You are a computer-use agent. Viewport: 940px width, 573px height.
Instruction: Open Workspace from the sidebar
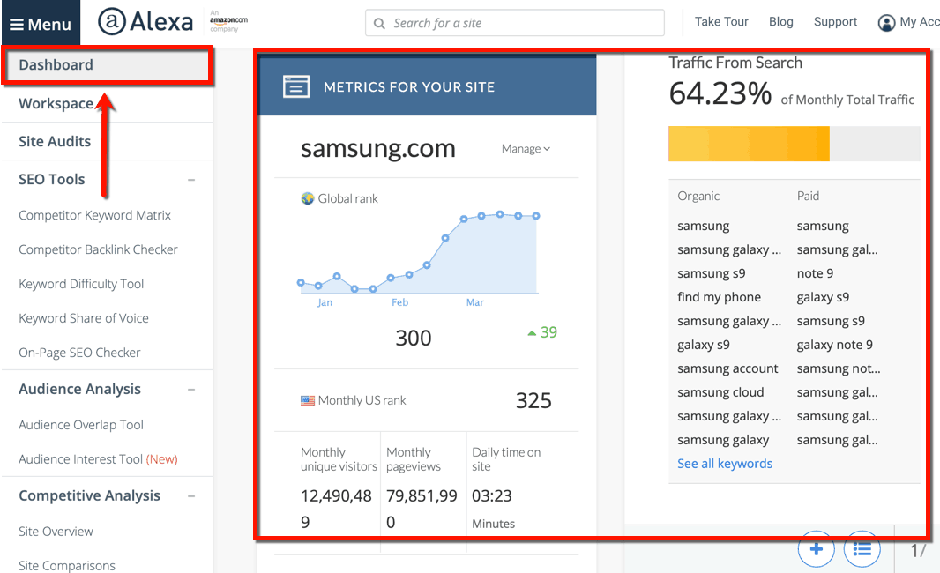point(56,103)
